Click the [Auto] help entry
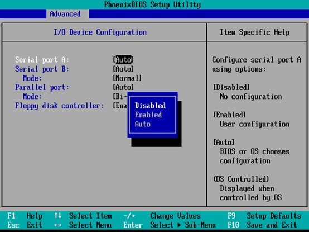The image size is (309, 232). [224, 143]
